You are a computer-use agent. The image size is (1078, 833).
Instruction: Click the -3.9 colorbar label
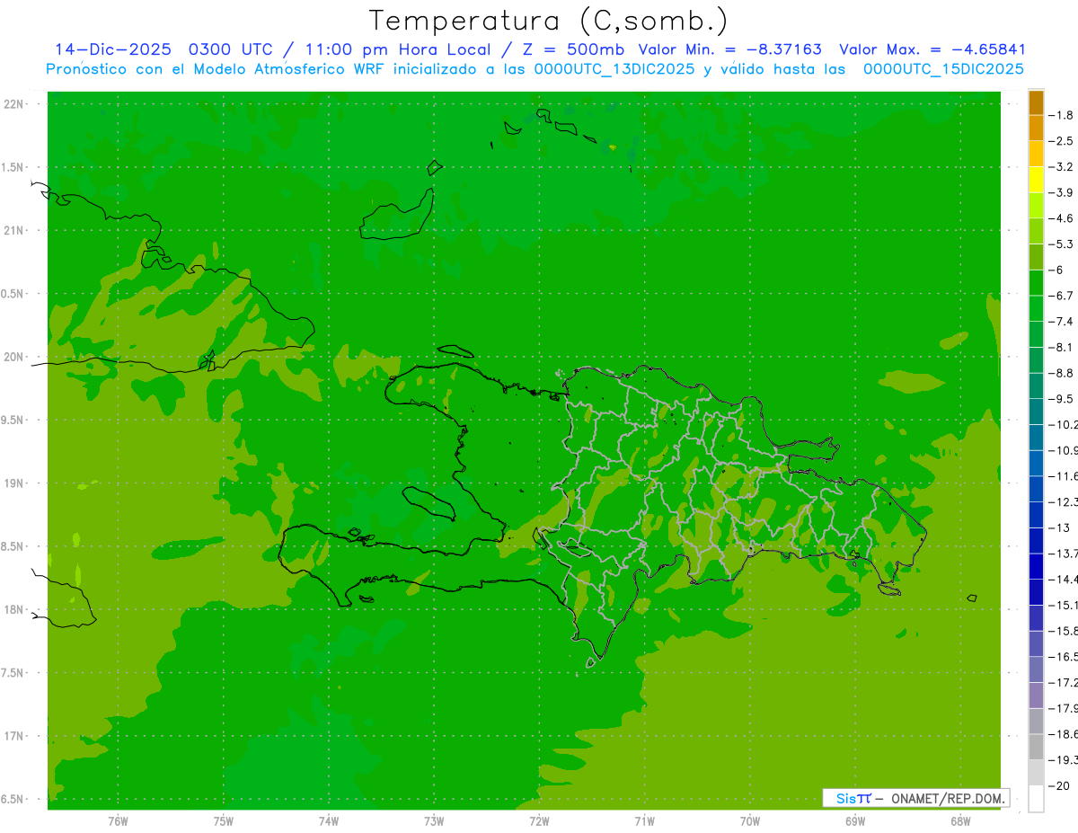[1062, 192]
